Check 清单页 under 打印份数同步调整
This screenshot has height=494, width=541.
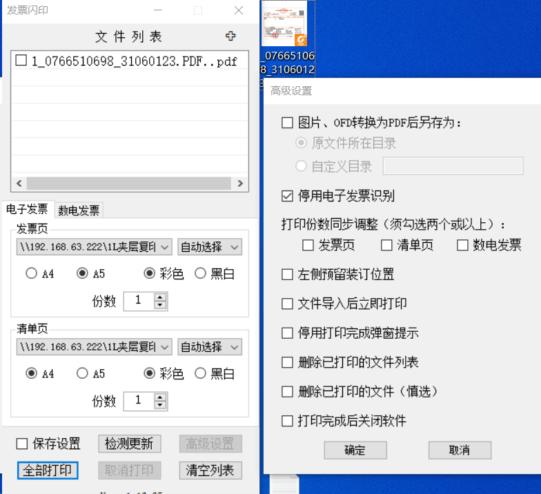click(386, 246)
